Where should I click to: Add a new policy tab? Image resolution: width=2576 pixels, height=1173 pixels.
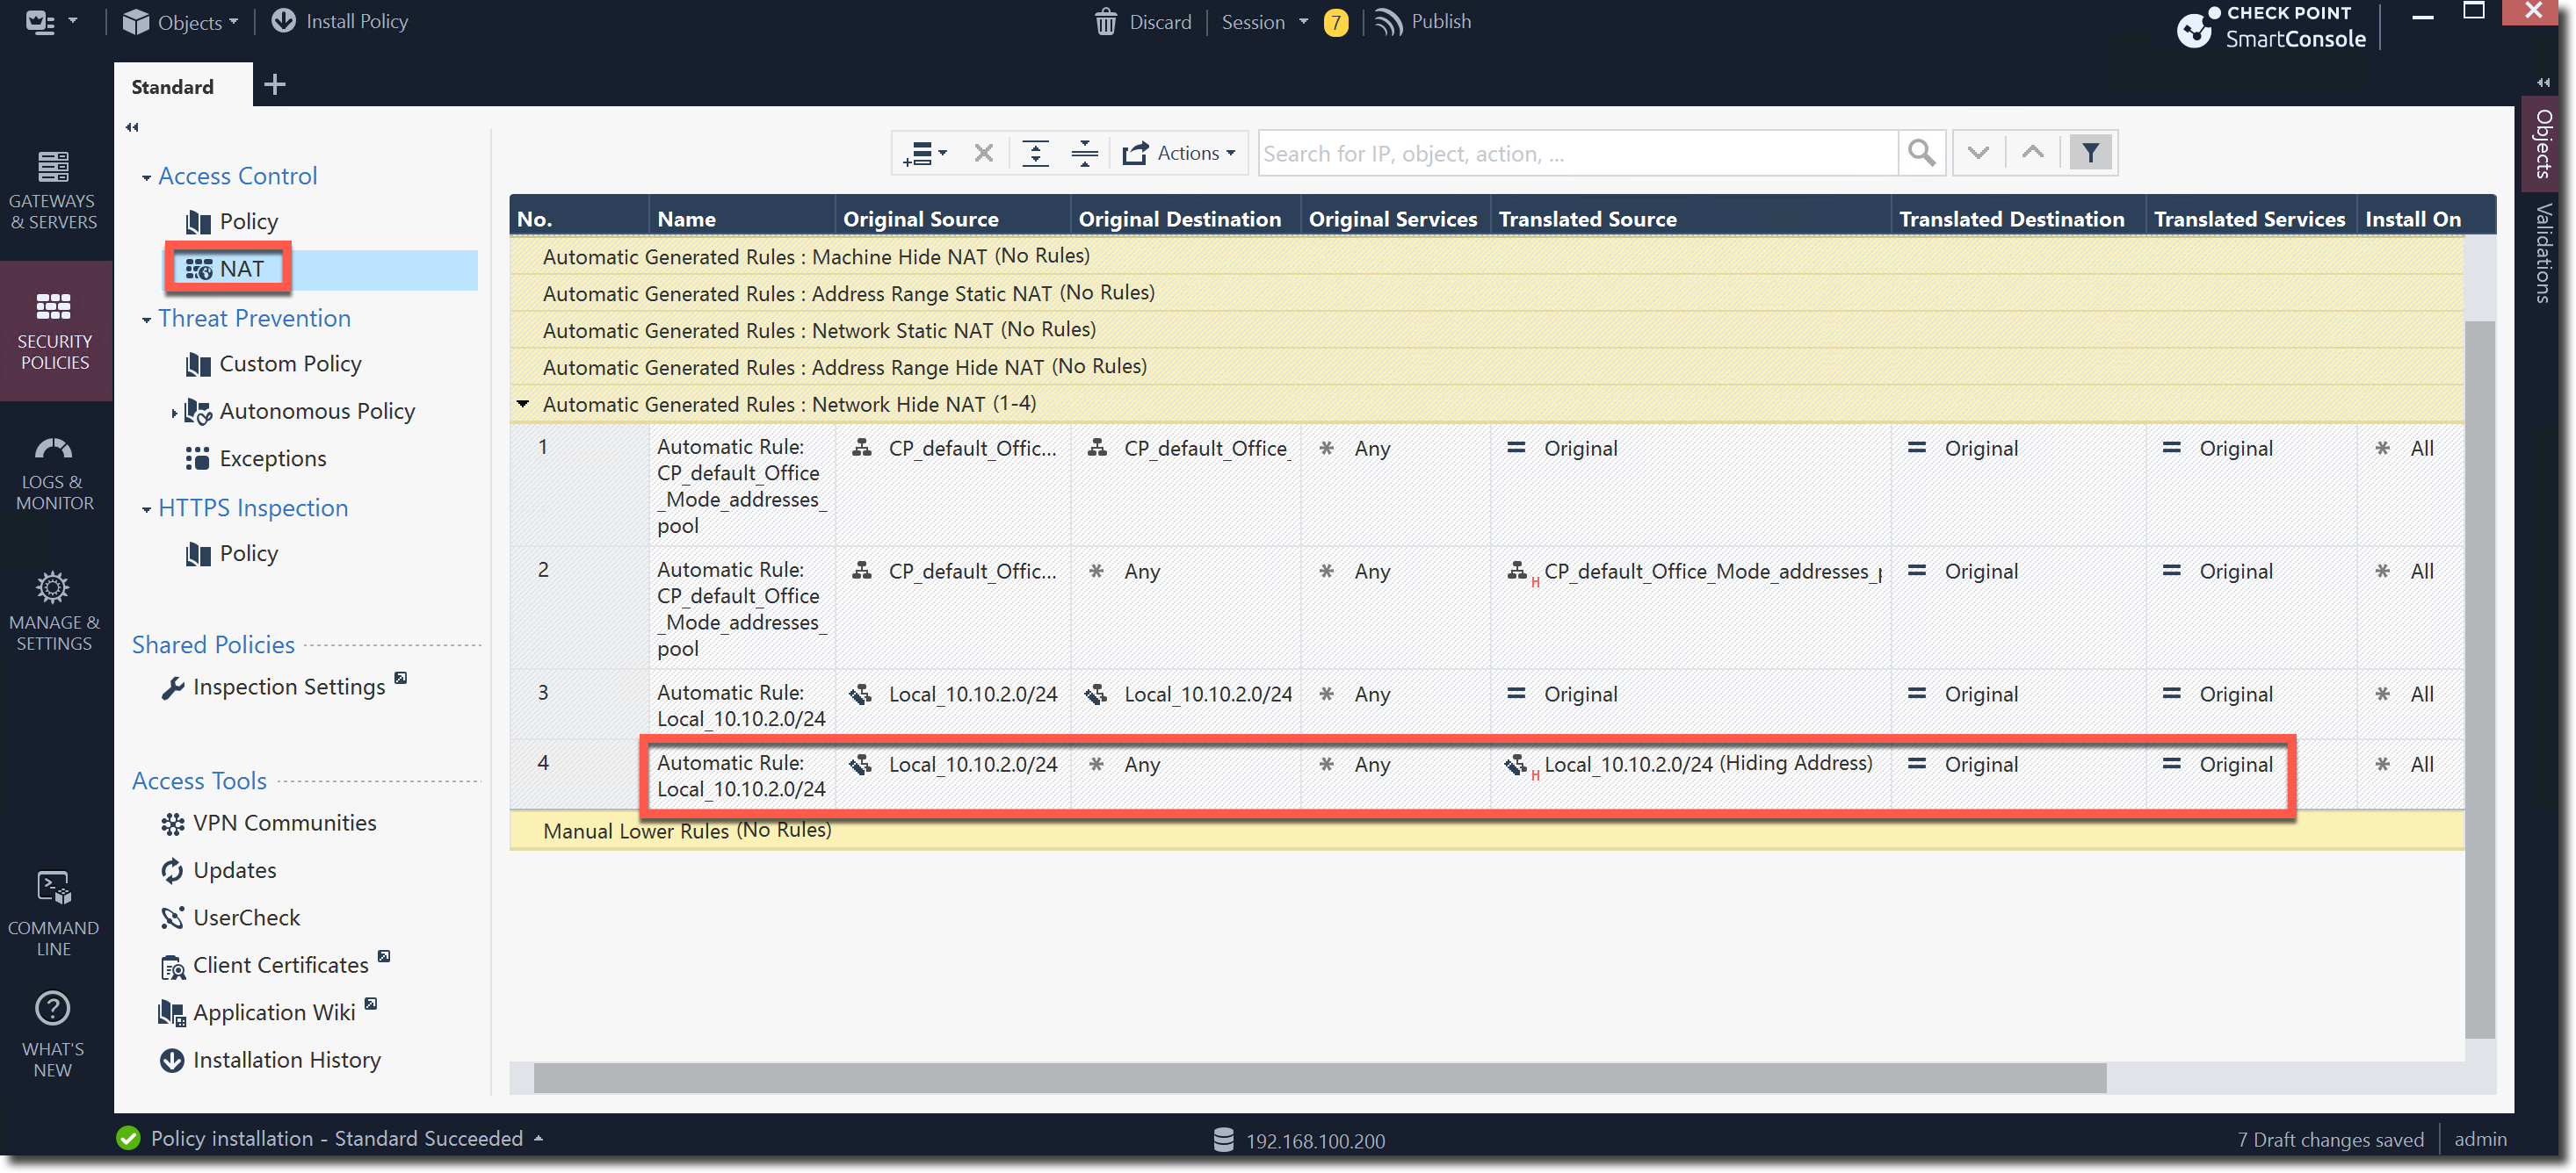pos(275,85)
